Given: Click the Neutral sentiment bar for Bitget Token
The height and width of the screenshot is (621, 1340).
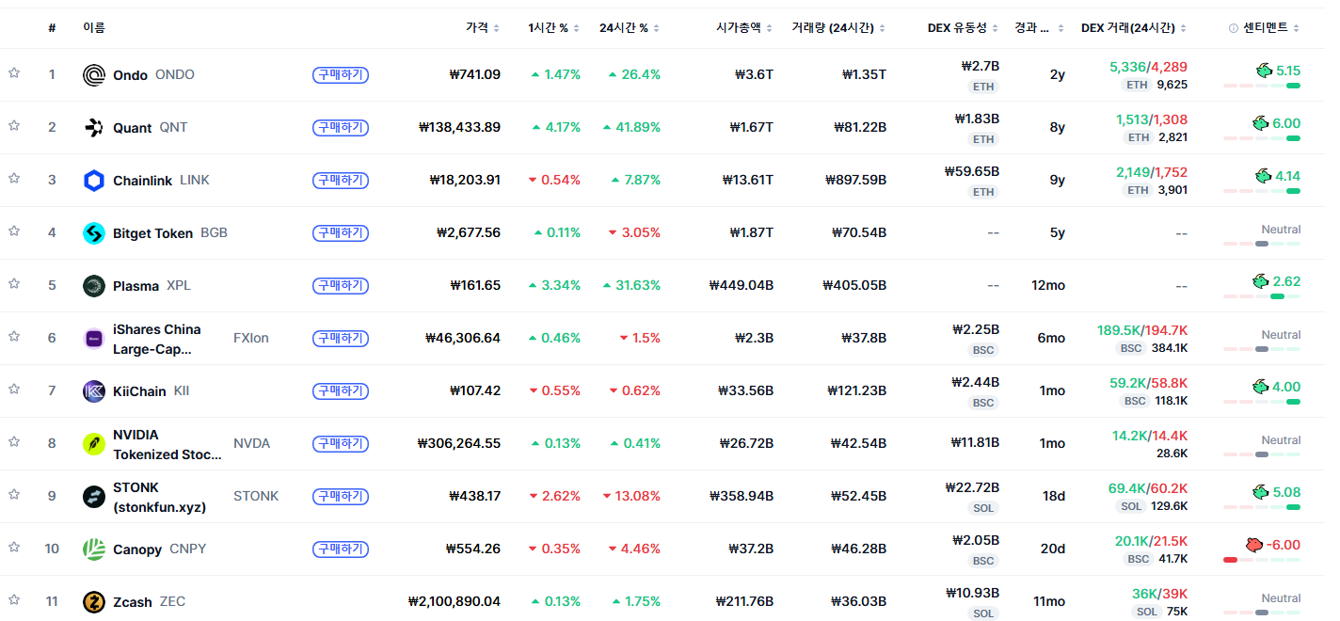Looking at the screenshot, I should [x=1262, y=244].
